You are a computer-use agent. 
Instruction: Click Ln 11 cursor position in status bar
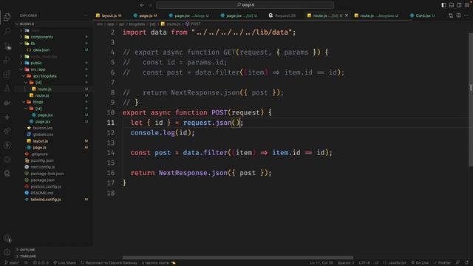(x=321, y=263)
